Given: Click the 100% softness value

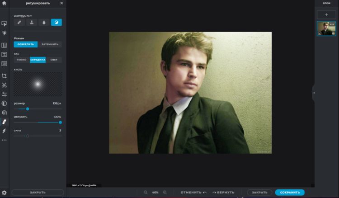Looking at the screenshot, I should pos(57,117).
